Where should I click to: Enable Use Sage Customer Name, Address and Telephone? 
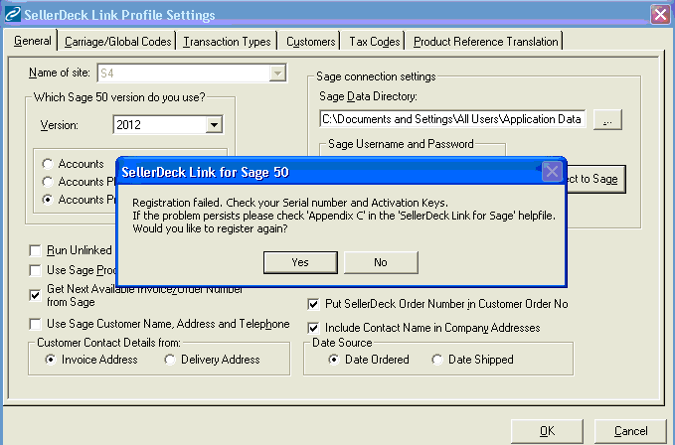click(x=37, y=324)
